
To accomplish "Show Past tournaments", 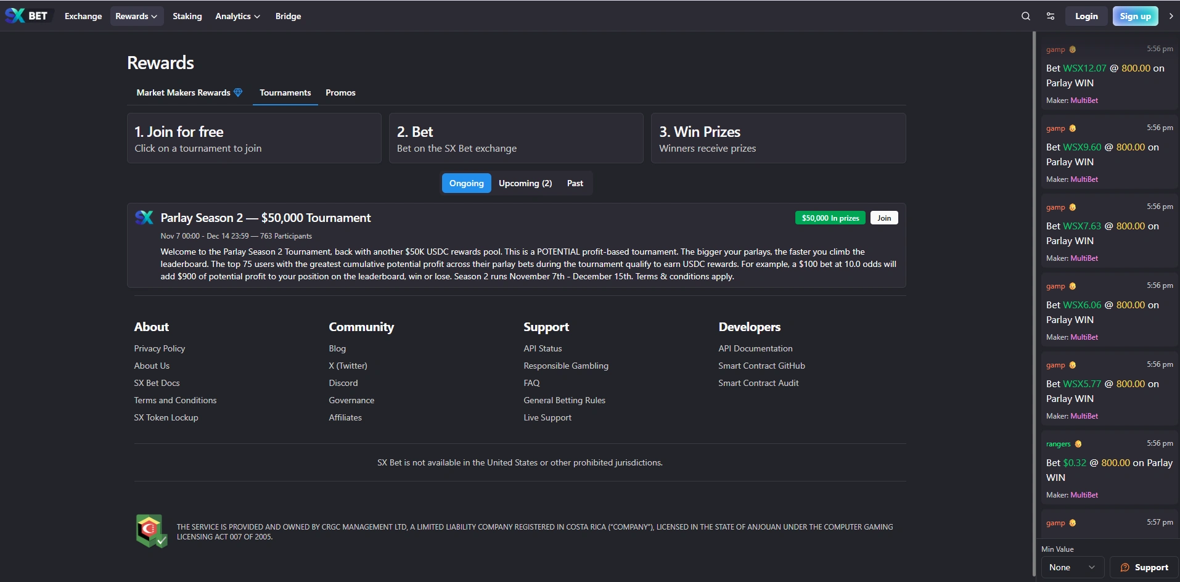I will [x=575, y=183].
